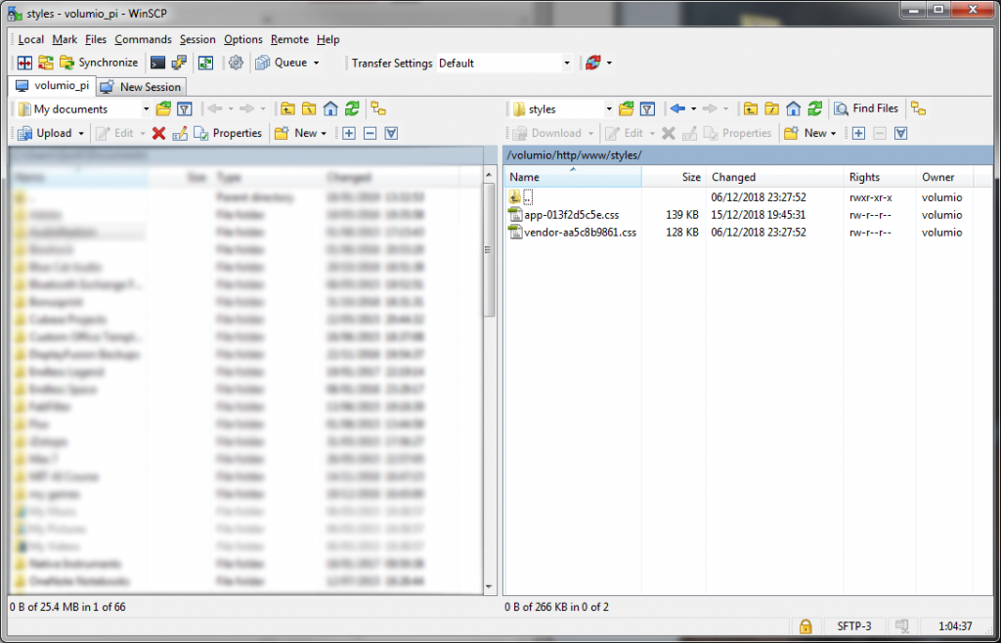
Task: Expand the arrow next to the red-blue arrows icon
Action: coord(610,63)
